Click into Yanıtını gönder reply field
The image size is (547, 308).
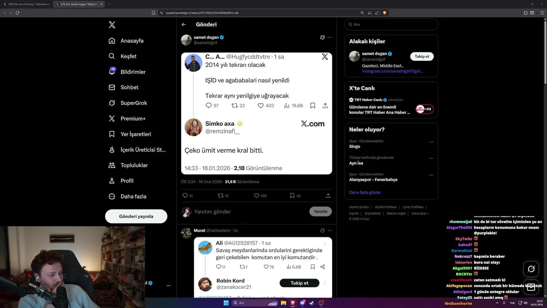(250, 211)
